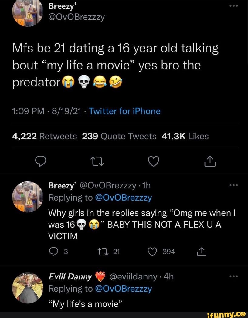Open more options on Eviil Danny's reply
The width and height of the screenshot is (248, 318).
233,276
